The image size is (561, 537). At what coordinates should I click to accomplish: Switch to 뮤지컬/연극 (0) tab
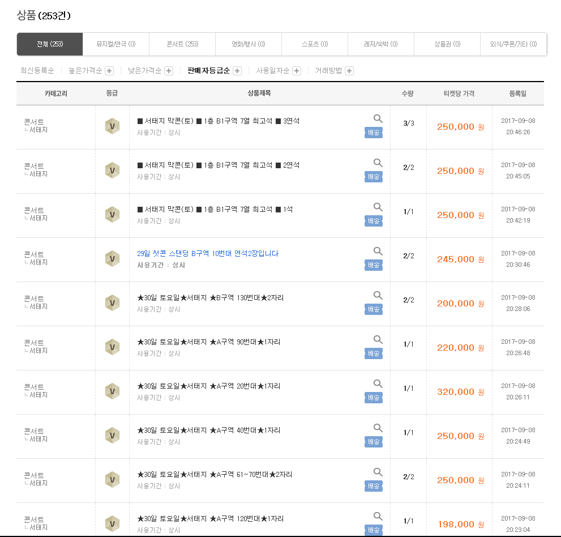pyautogui.click(x=116, y=44)
